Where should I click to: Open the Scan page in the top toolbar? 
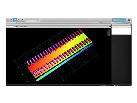pos(8,20)
